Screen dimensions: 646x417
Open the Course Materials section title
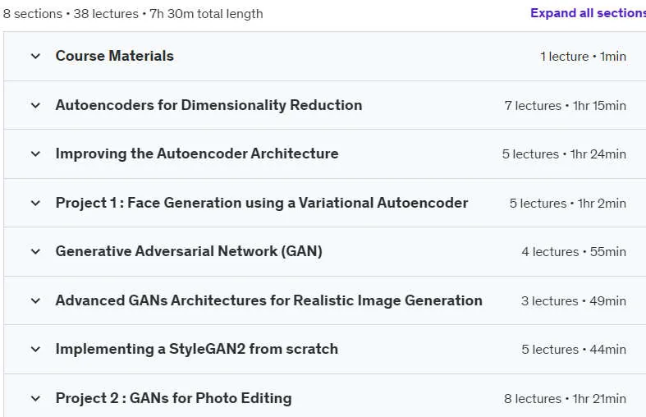(x=115, y=56)
